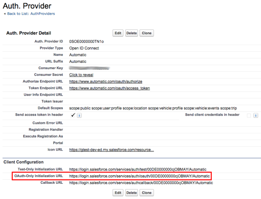Viewport: 261px width, 199px height.
Task: Reveal the Consumer Secret
Action: coord(81,75)
